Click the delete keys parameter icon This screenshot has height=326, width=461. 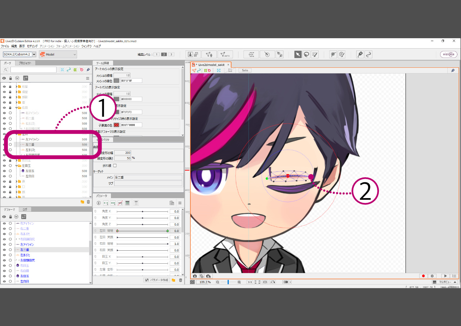coord(120,203)
